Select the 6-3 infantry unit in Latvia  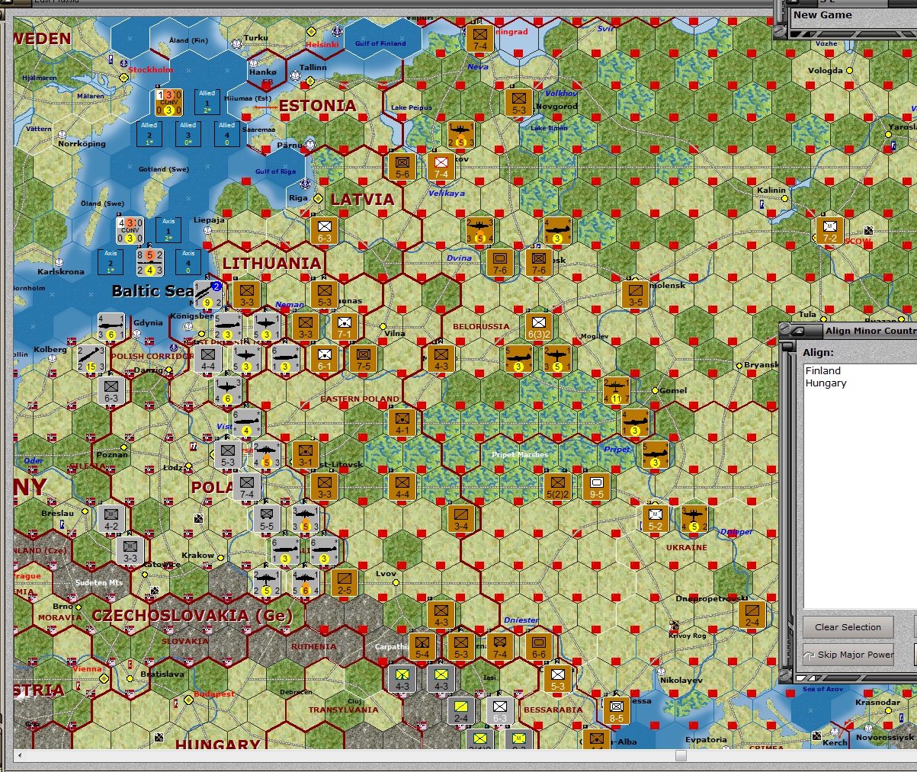coord(325,231)
